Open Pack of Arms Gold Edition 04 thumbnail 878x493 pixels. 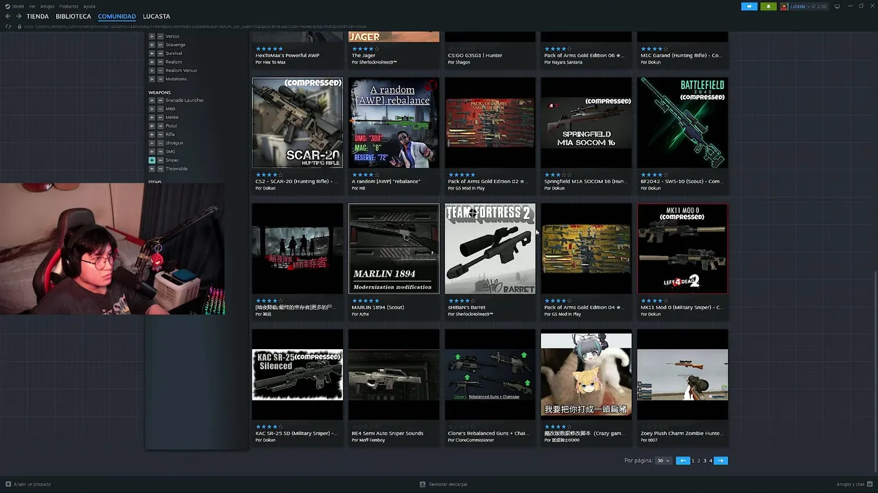pyautogui.click(x=586, y=249)
